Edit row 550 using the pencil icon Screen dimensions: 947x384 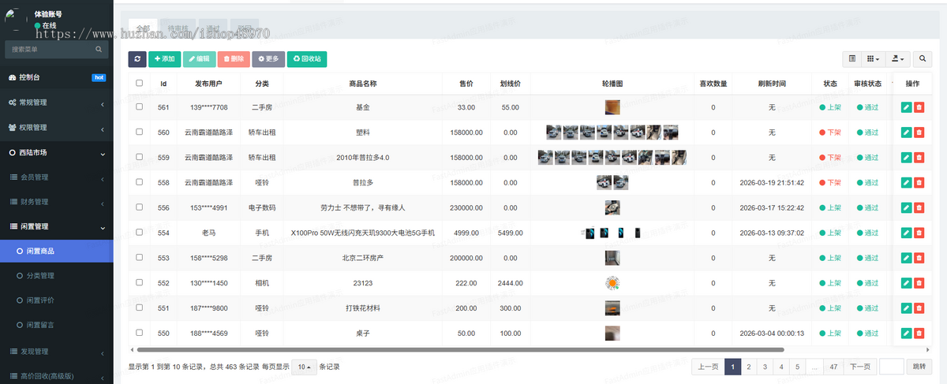pyautogui.click(x=906, y=334)
